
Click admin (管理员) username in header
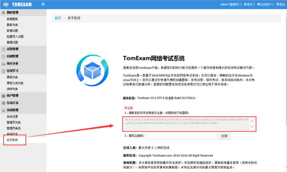(230, 4)
